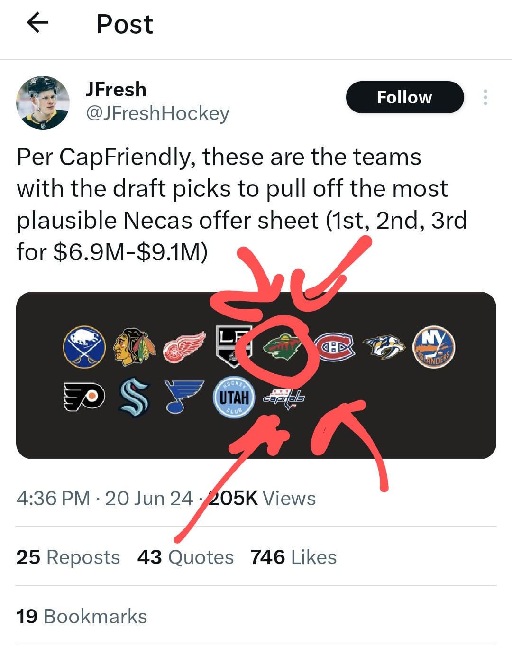View the 746 Likes list
Screen dimensions: 512x648
click(x=293, y=557)
